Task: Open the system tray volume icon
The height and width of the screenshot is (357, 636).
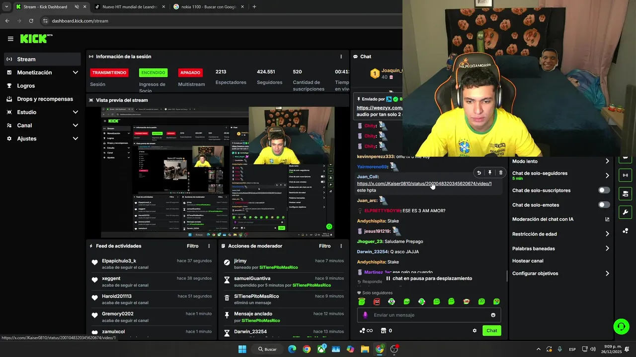Action: [593, 349]
